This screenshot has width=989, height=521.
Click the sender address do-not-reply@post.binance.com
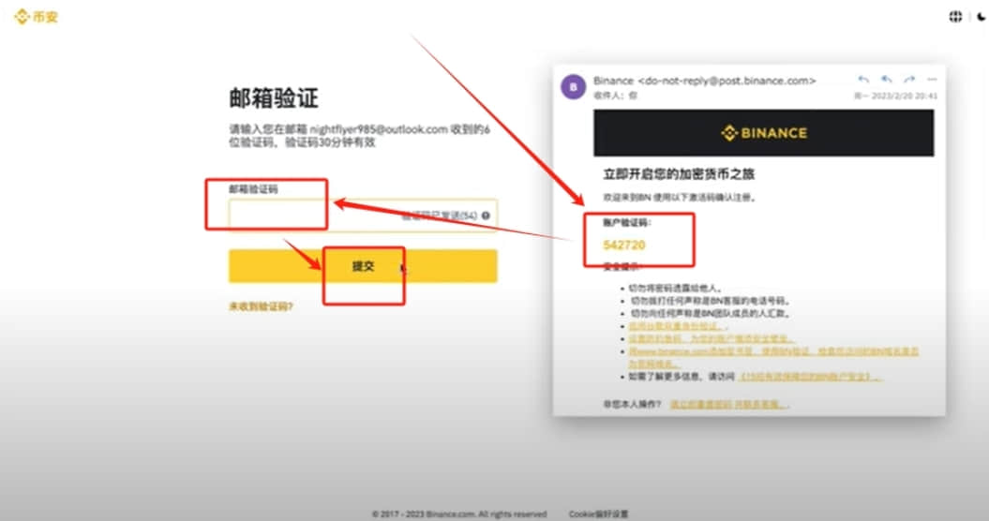[727, 81]
